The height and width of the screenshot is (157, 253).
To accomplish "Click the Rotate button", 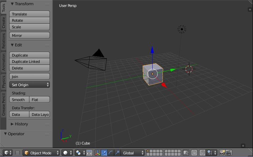I will click(x=29, y=20).
